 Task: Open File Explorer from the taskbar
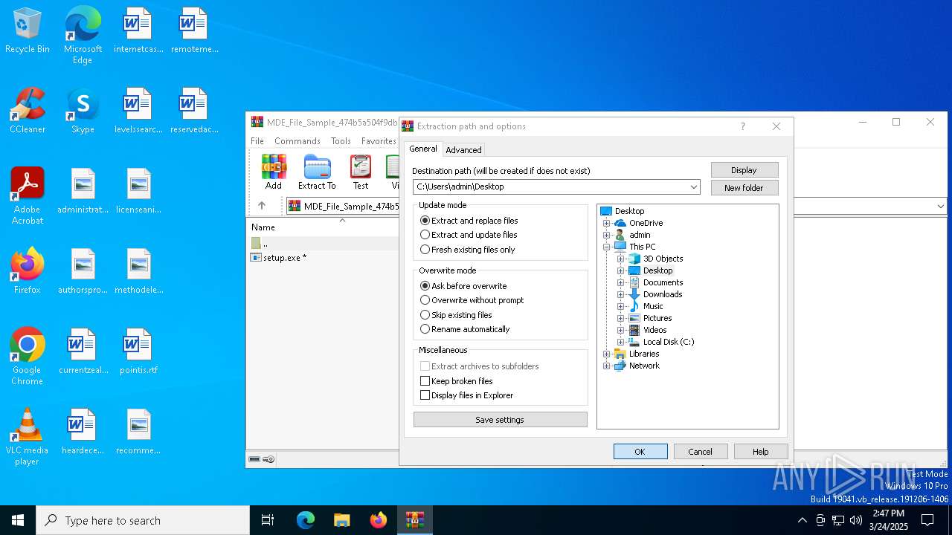[x=342, y=520]
